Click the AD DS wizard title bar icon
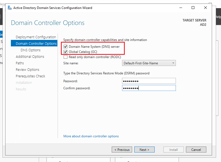Viewport: 221px width, 162px height. (10, 8)
